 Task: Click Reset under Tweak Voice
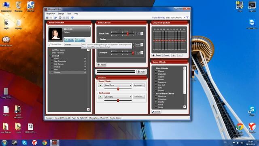tap(102, 65)
